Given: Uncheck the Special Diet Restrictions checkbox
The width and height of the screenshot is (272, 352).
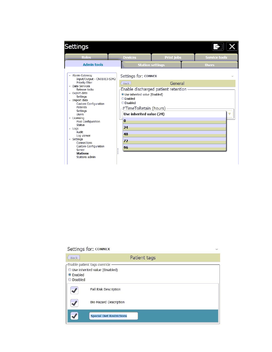Looking at the screenshot, I should click(x=74, y=316).
